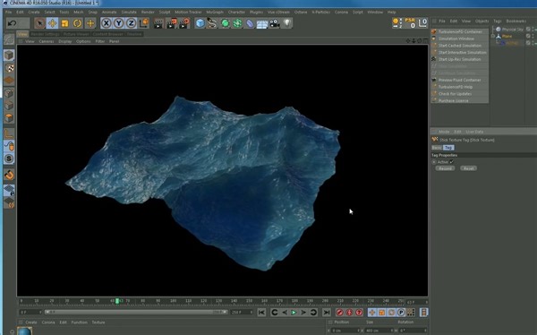
Task: Open the Simulate menu
Action: click(129, 12)
